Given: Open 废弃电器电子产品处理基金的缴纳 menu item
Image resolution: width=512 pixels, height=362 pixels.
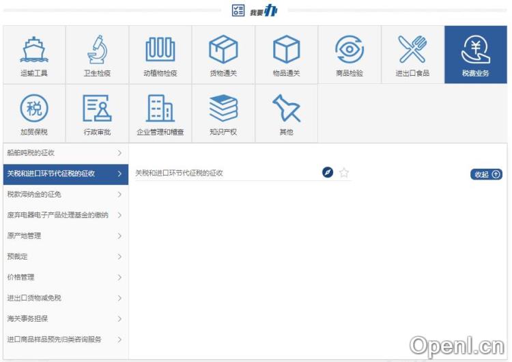Looking at the screenshot, I should coord(66,215).
